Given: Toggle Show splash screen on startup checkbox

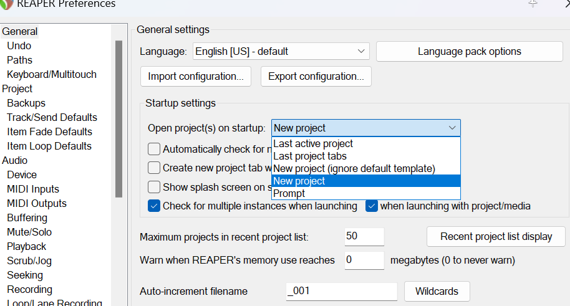Looking at the screenshot, I should pyautogui.click(x=154, y=187).
